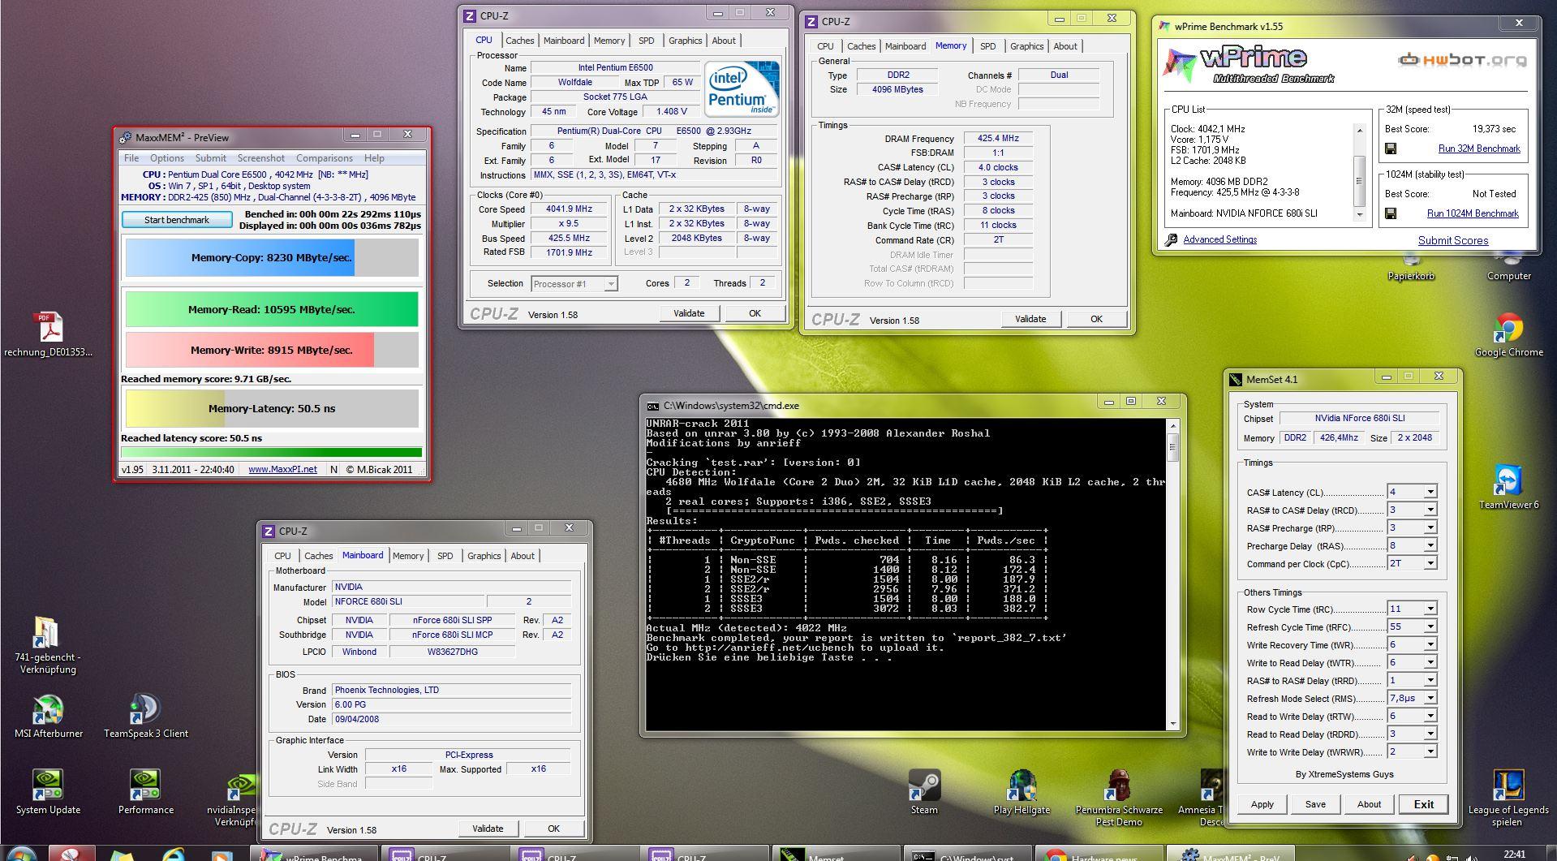Expand the CAS# Latency (CL) dropdown in MemSet
1557x861 pixels.
tap(1430, 492)
